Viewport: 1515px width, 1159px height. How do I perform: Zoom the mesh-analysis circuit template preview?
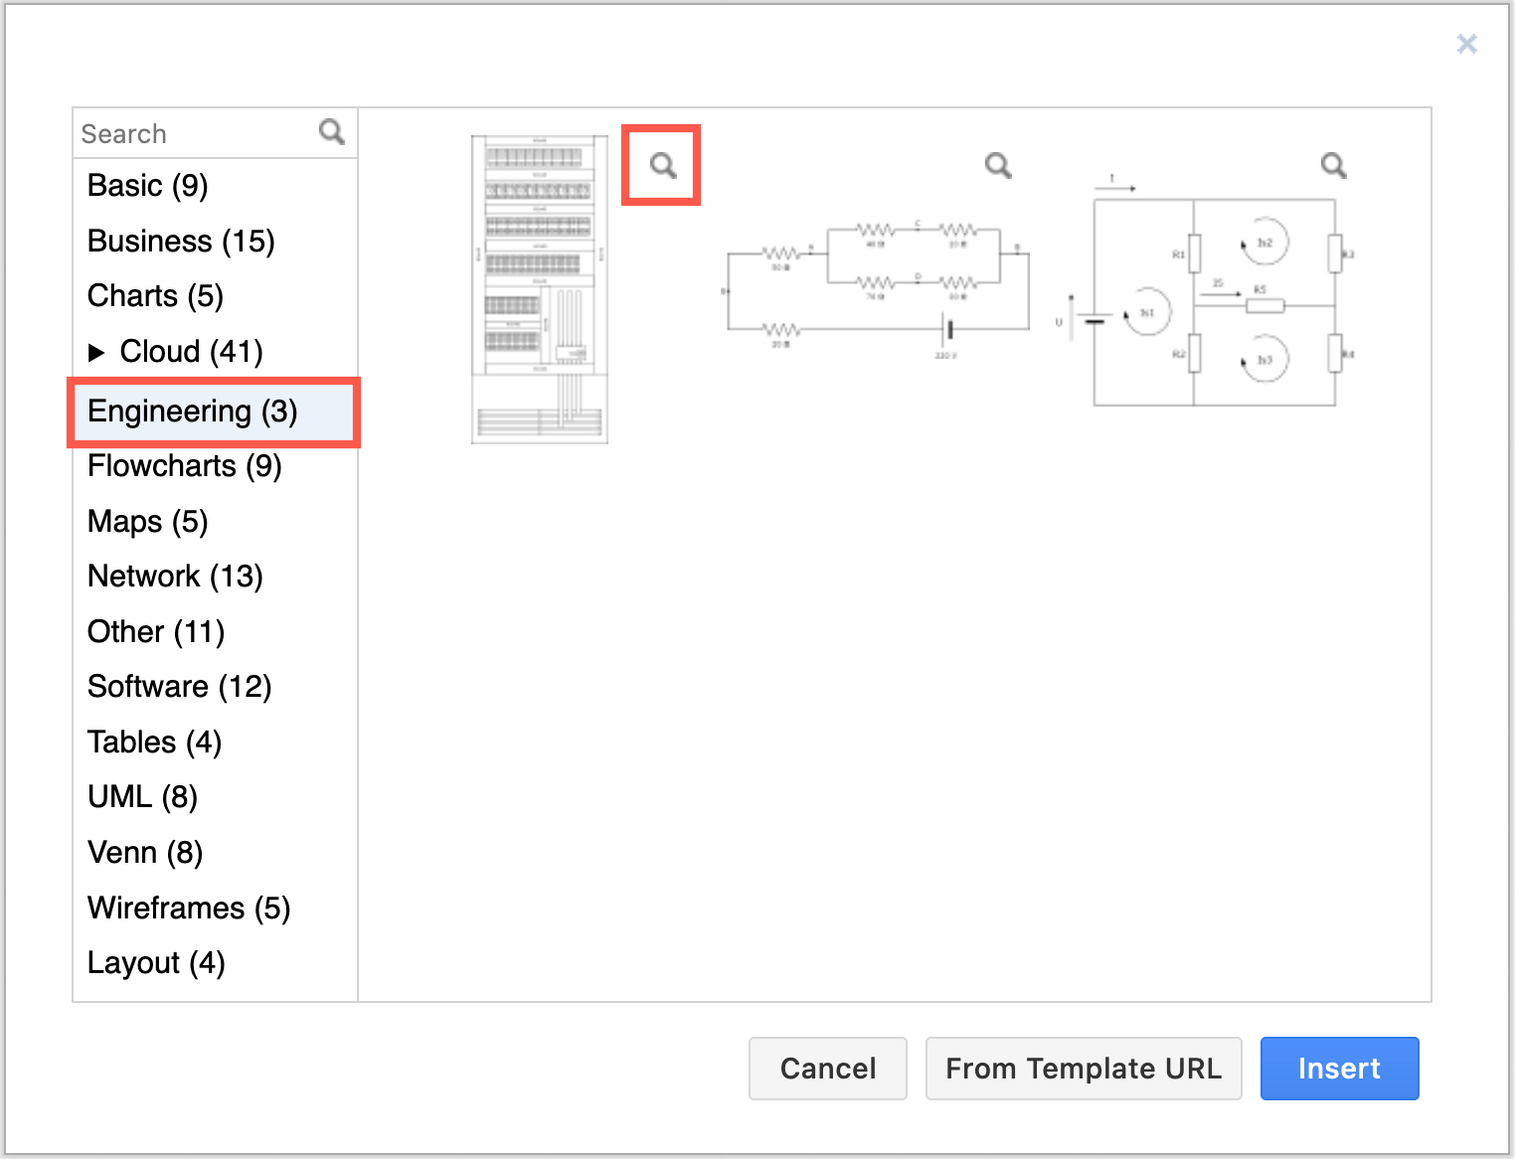1333,165
